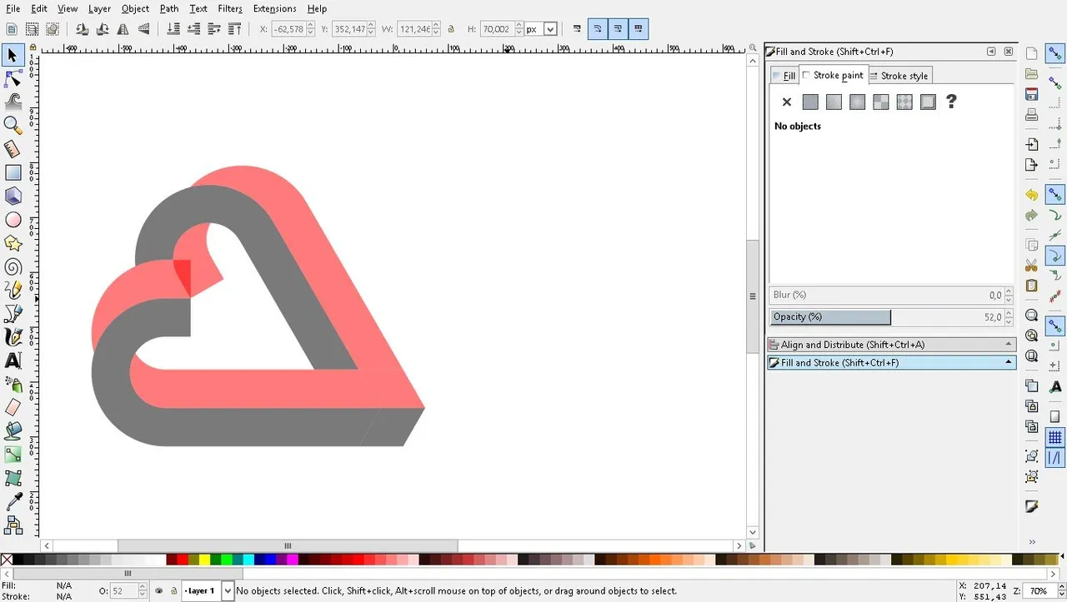Select the Paint bucket tool
Screen dimensions: 1067x602
tap(13, 430)
